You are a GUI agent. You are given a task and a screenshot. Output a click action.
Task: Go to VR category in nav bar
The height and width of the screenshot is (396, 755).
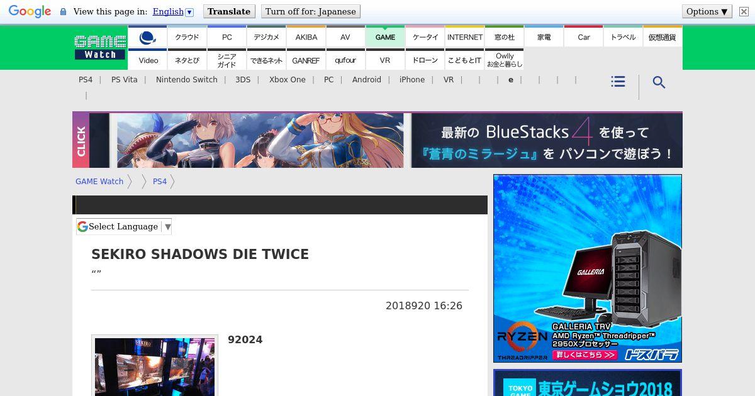(449, 80)
